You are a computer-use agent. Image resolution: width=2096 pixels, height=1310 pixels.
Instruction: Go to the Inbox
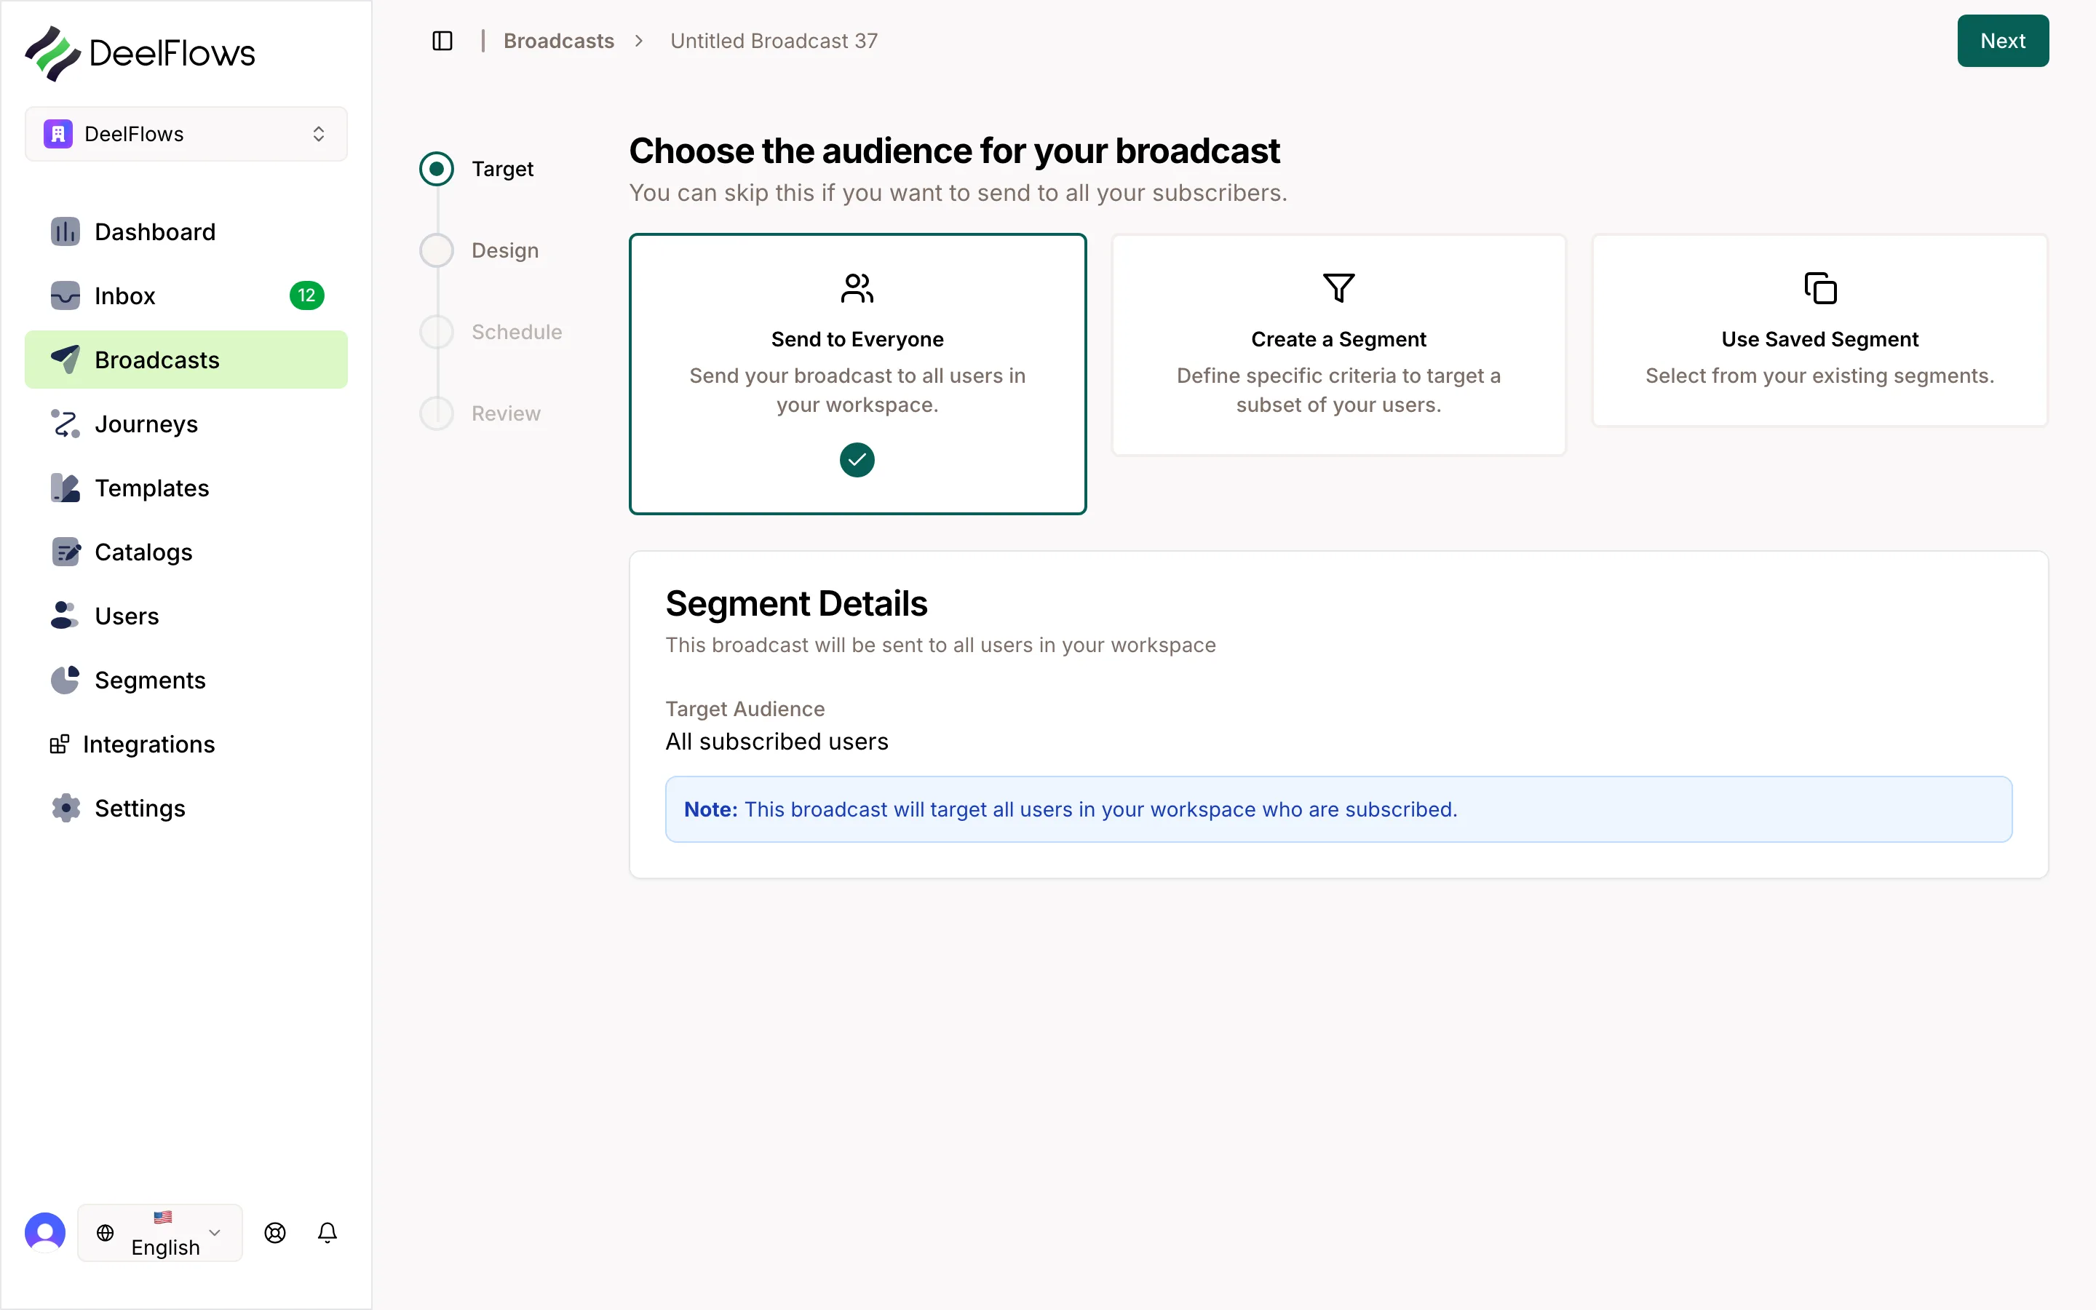coord(186,296)
